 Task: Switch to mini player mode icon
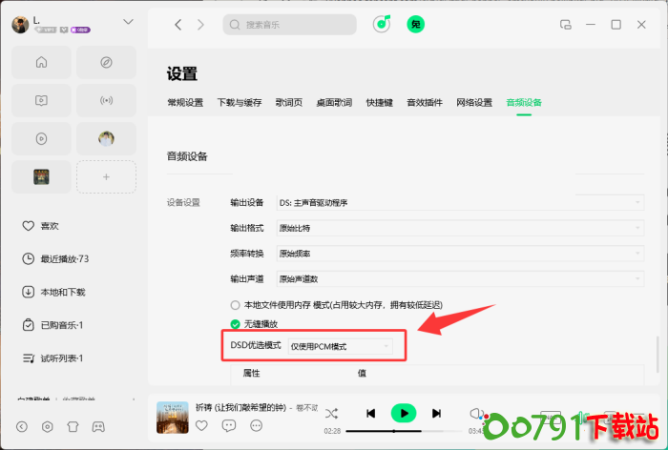[x=565, y=25]
